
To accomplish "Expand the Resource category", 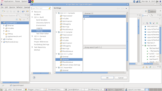I will tap(32, 12).
